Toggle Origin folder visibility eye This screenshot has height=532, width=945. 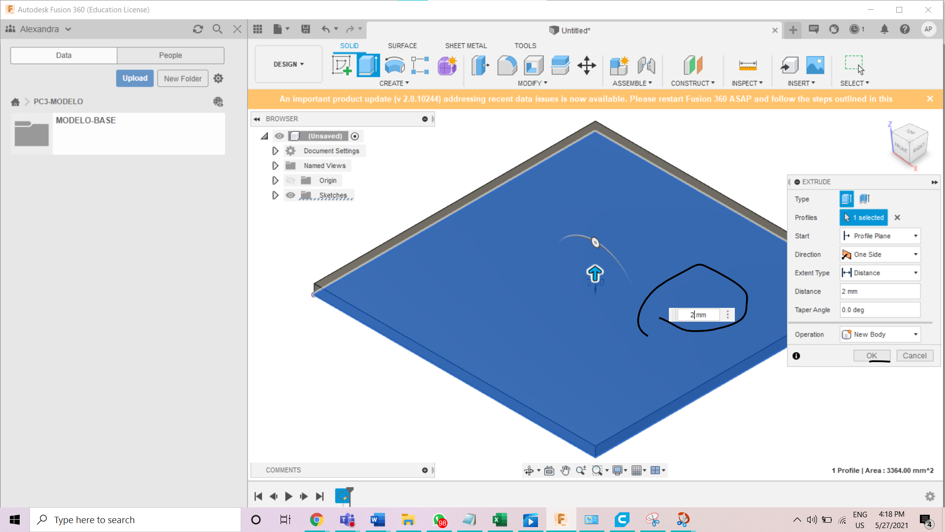click(290, 180)
